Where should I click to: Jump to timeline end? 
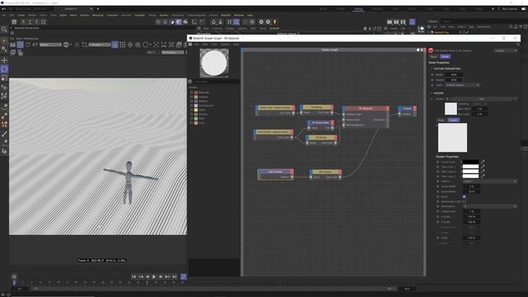(x=174, y=277)
